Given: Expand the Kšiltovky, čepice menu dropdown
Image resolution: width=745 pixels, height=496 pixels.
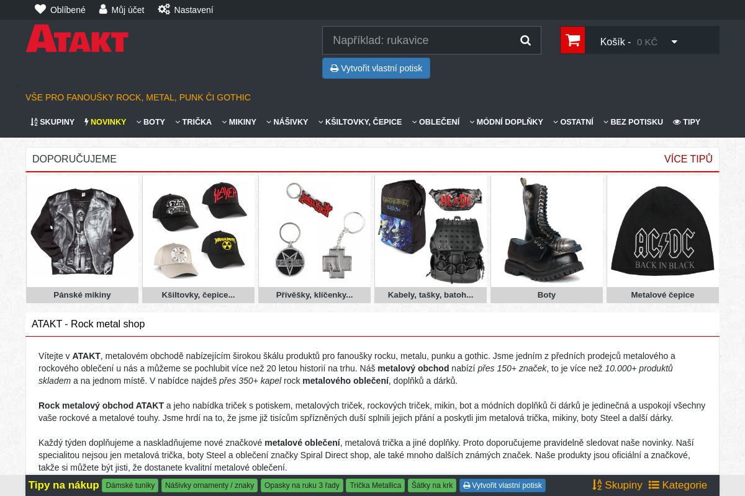Looking at the screenshot, I should (x=360, y=122).
